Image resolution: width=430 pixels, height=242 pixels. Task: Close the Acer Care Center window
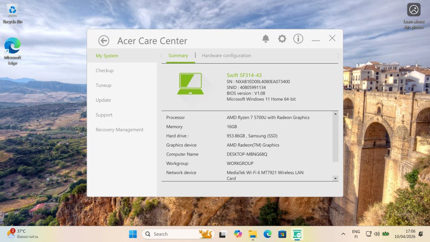(x=332, y=38)
